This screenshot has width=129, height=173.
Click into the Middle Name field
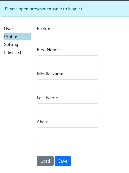coord(68,85)
